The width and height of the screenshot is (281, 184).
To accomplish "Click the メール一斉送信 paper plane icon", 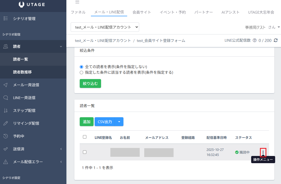I will click(x=6, y=85).
